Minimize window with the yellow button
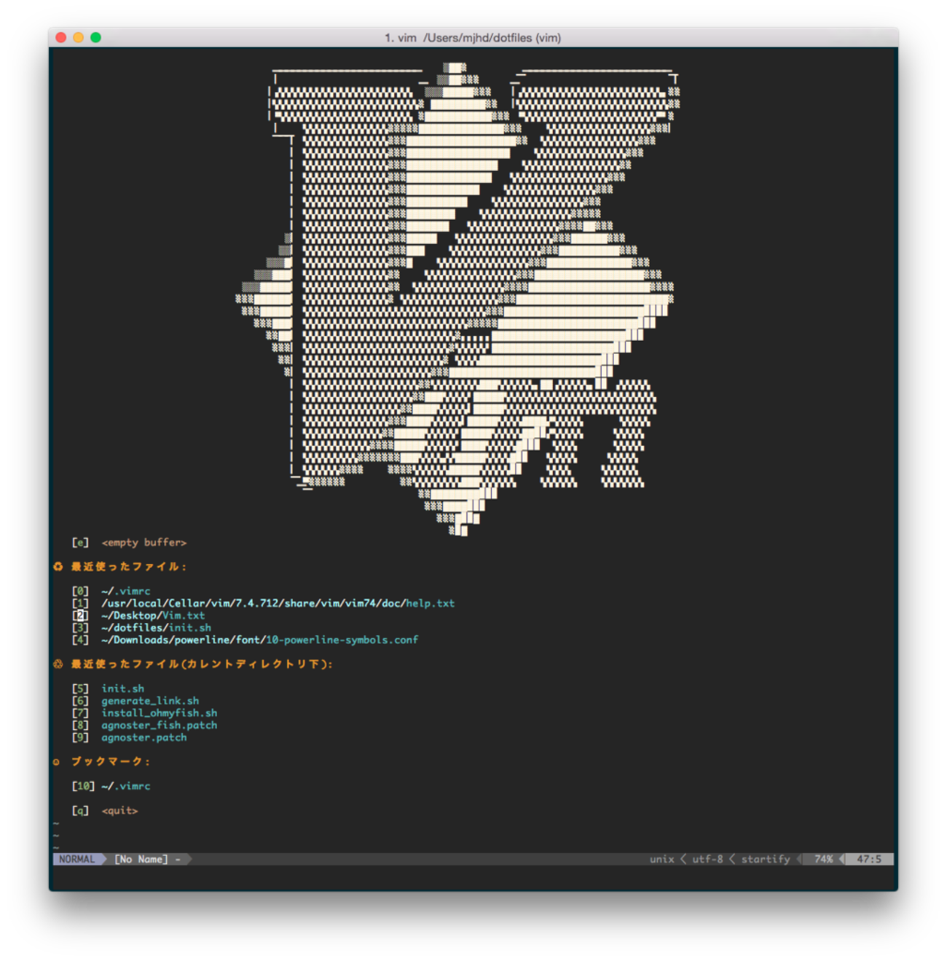 pos(78,37)
